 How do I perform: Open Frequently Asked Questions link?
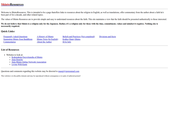pos(15,37)
